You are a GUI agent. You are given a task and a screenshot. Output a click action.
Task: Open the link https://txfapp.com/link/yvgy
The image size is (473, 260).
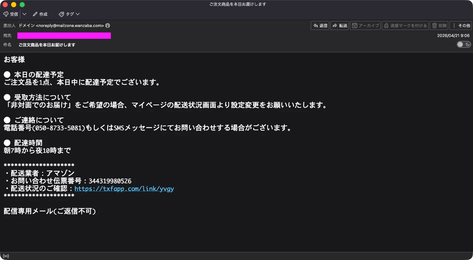coord(124,189)
